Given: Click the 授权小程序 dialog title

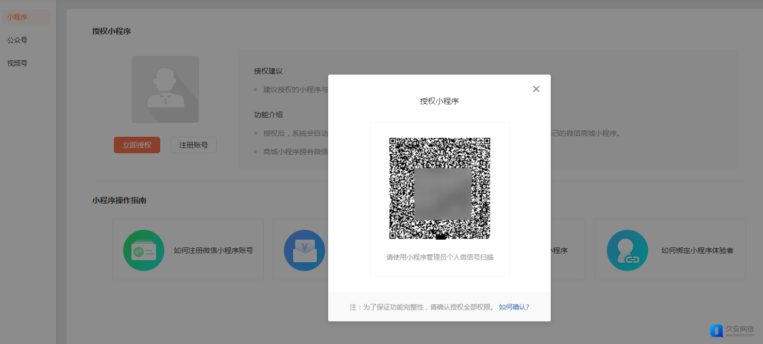Looking at the screenshot, I should click(x=439, y=101).
